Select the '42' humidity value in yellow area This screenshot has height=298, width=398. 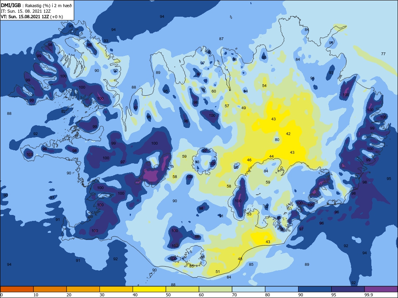(x=288, y=134)
